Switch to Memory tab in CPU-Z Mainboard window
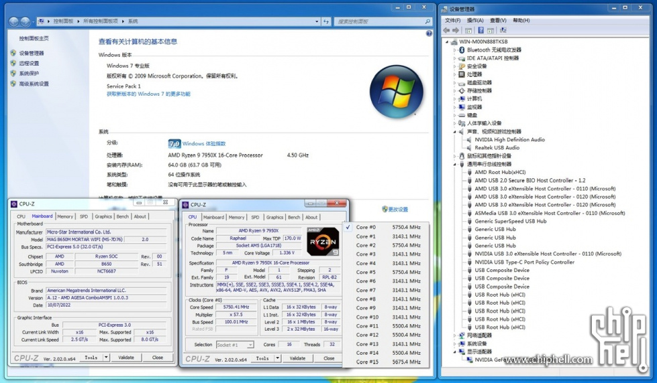657x383 pixels. pyautogui.click(x=65, y=216)
